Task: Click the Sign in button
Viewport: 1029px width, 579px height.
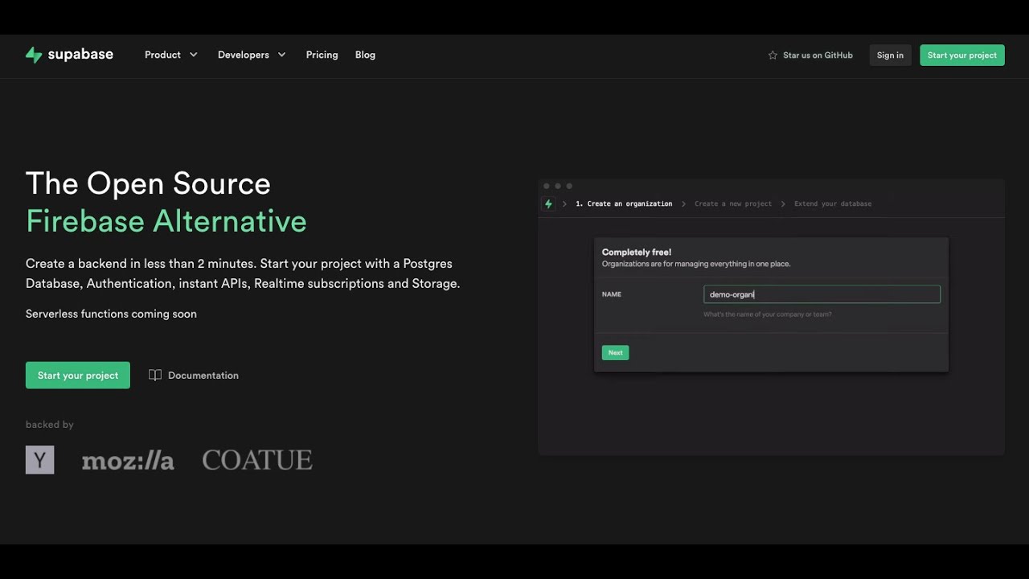Action: point(890,55)
